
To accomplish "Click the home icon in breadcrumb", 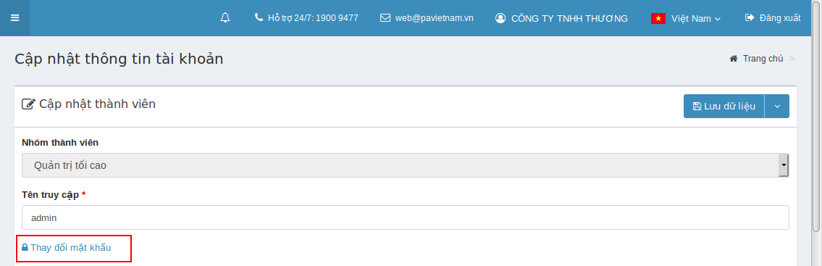I will click(x=734, y=58).
